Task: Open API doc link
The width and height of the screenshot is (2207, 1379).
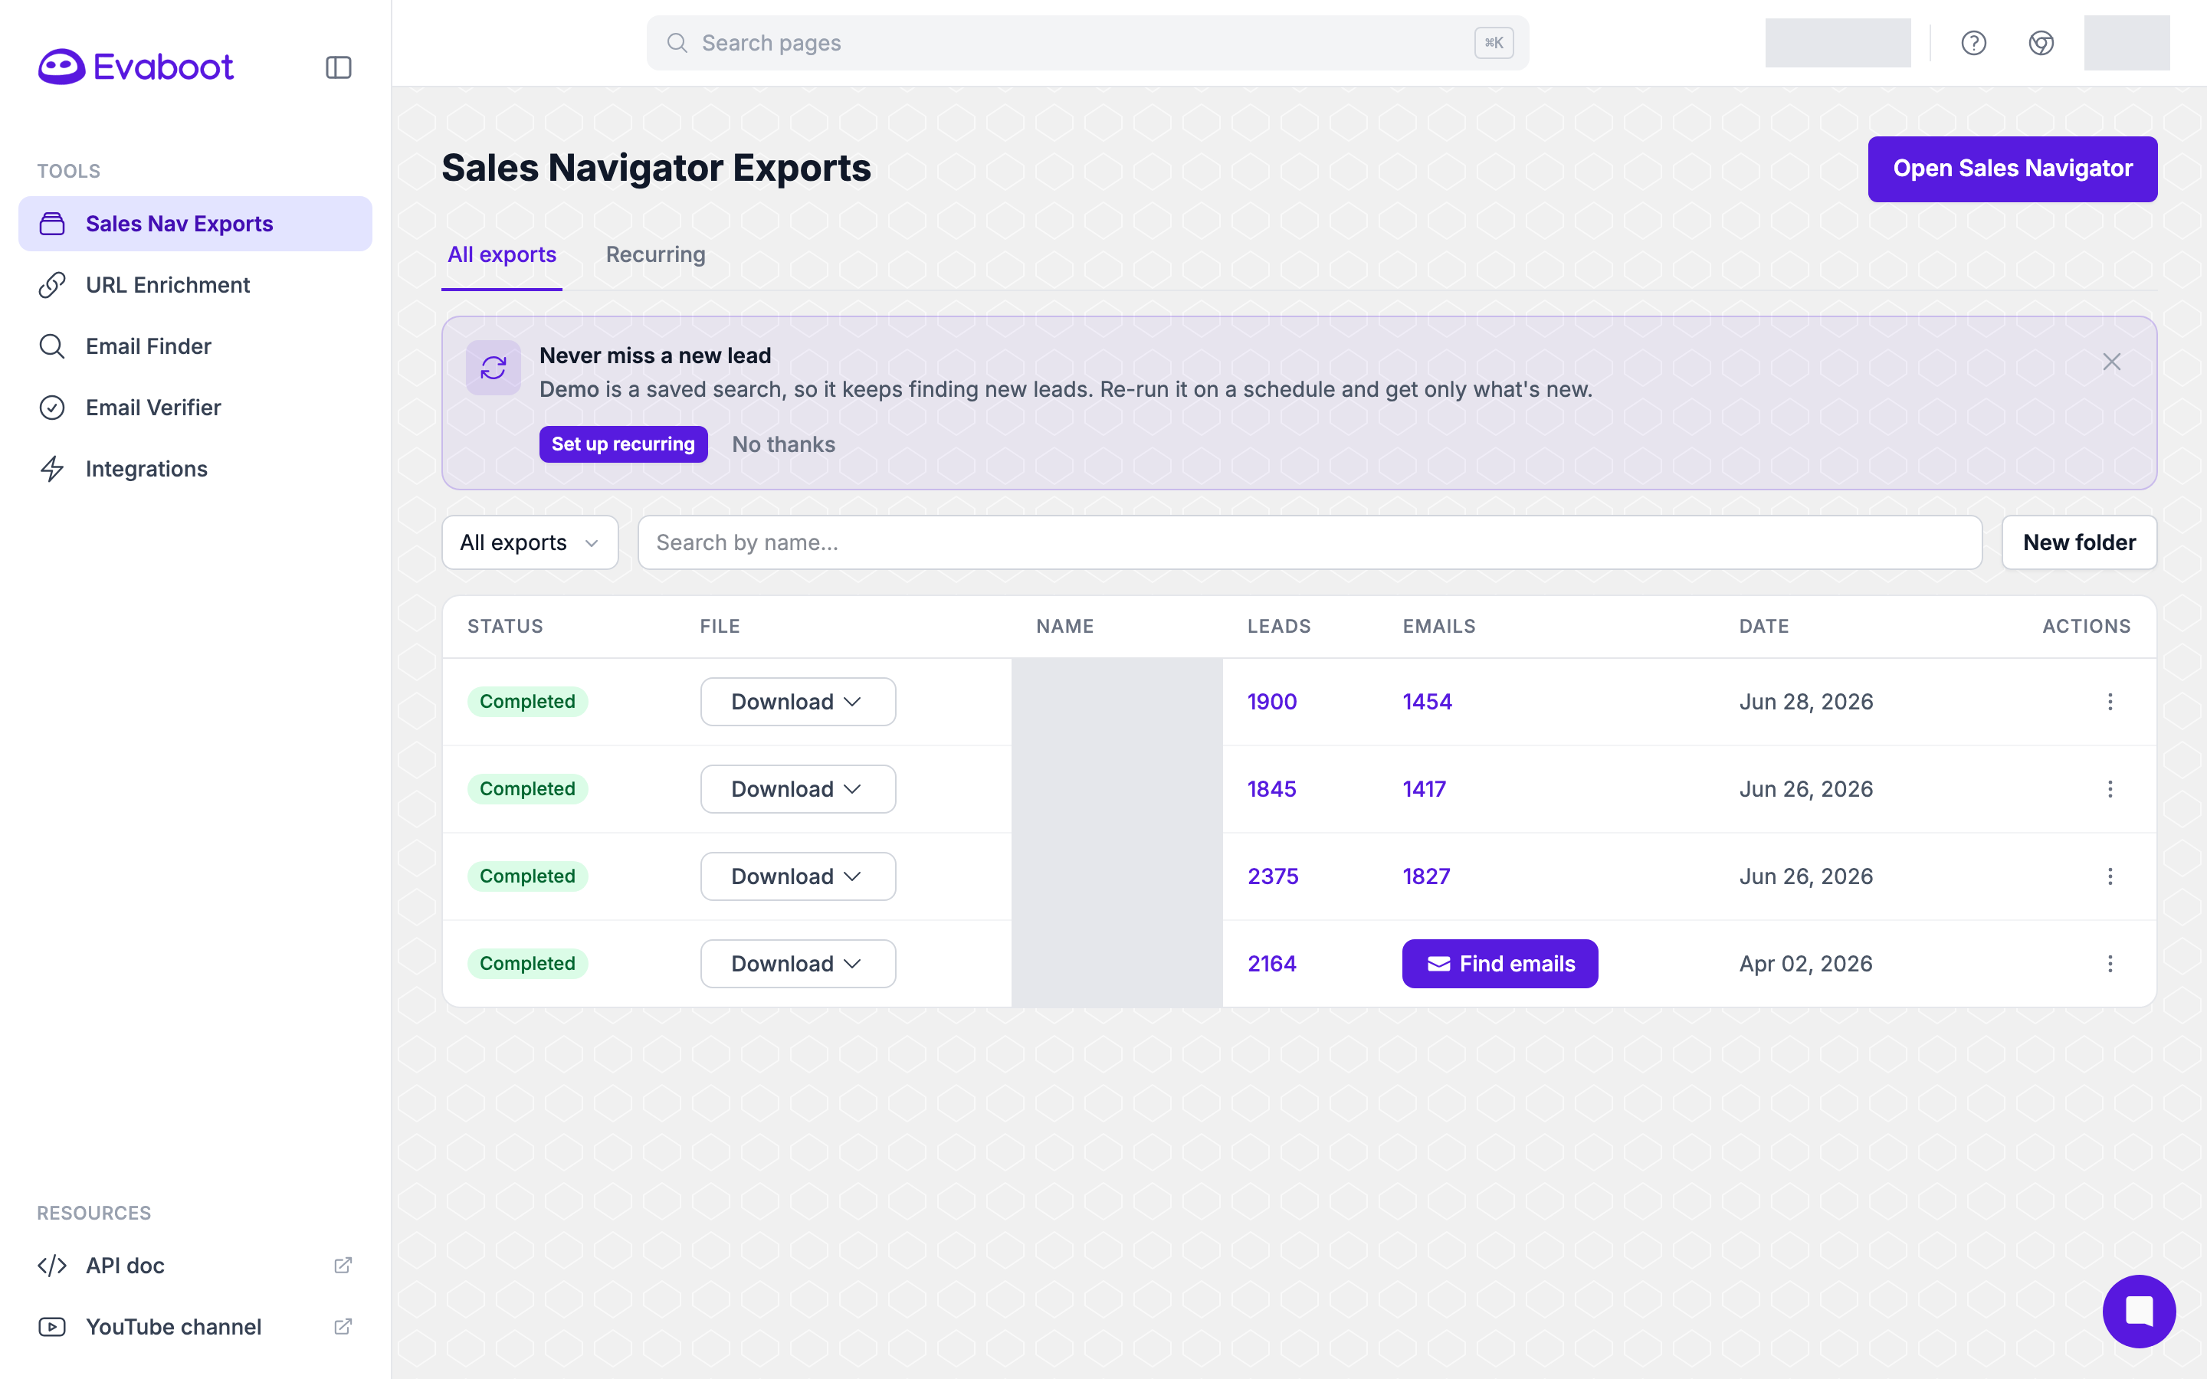Action: 195,1265
